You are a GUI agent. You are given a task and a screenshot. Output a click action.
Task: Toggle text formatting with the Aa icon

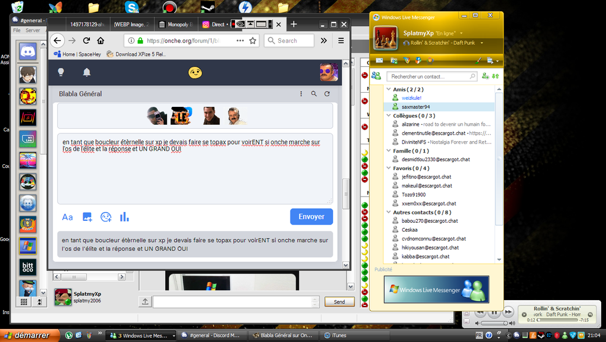coord(67,217)
